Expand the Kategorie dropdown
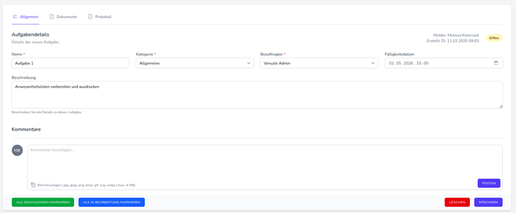 point(195,63)
